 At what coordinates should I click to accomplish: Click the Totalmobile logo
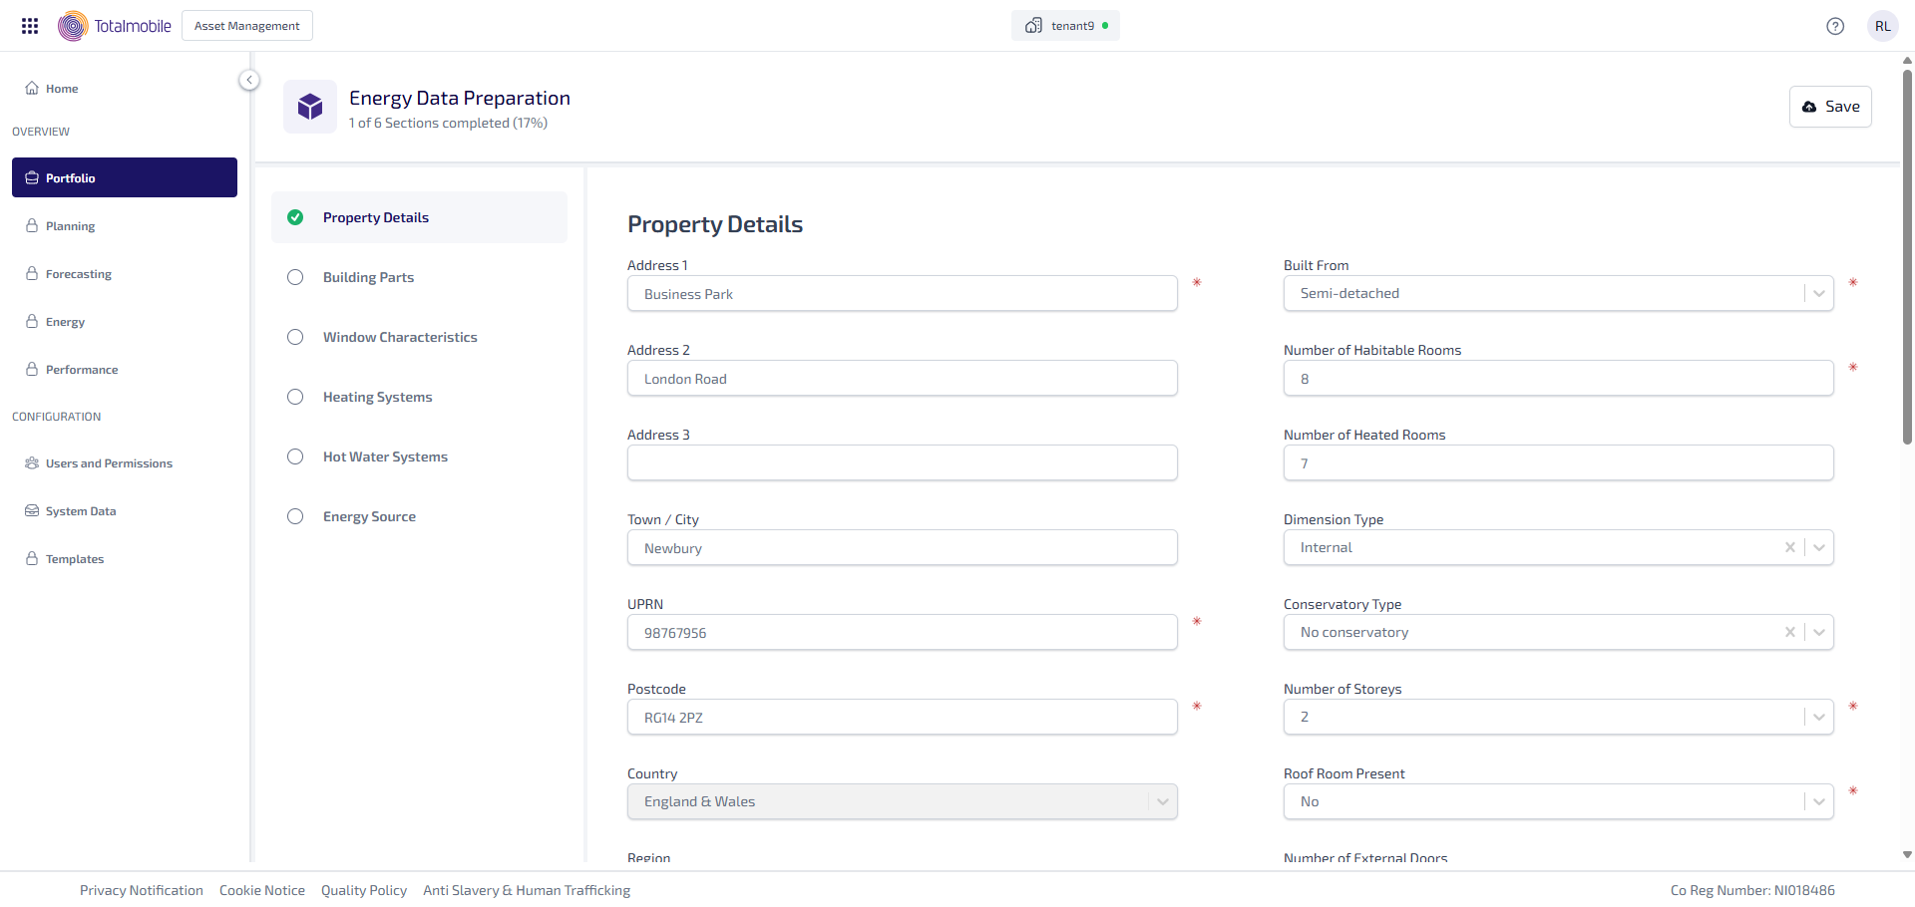click(115, 26)
